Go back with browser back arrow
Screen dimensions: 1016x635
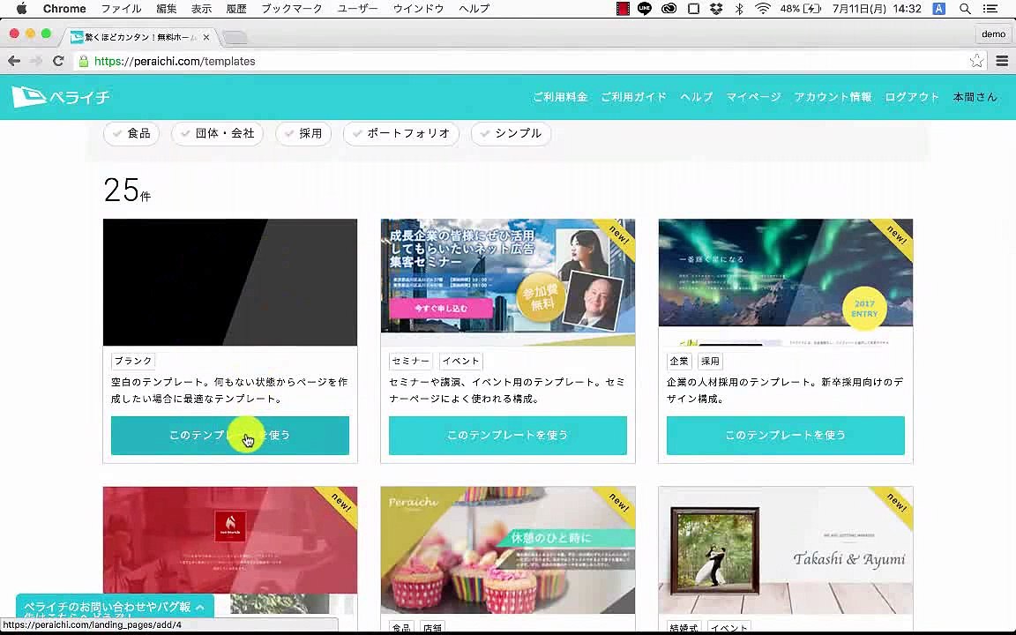tap(14, 61)
